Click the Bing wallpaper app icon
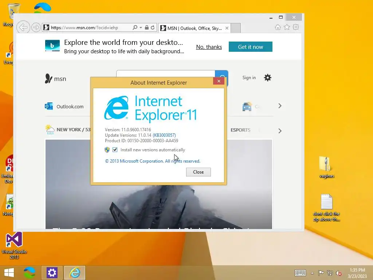 point(52,46)
